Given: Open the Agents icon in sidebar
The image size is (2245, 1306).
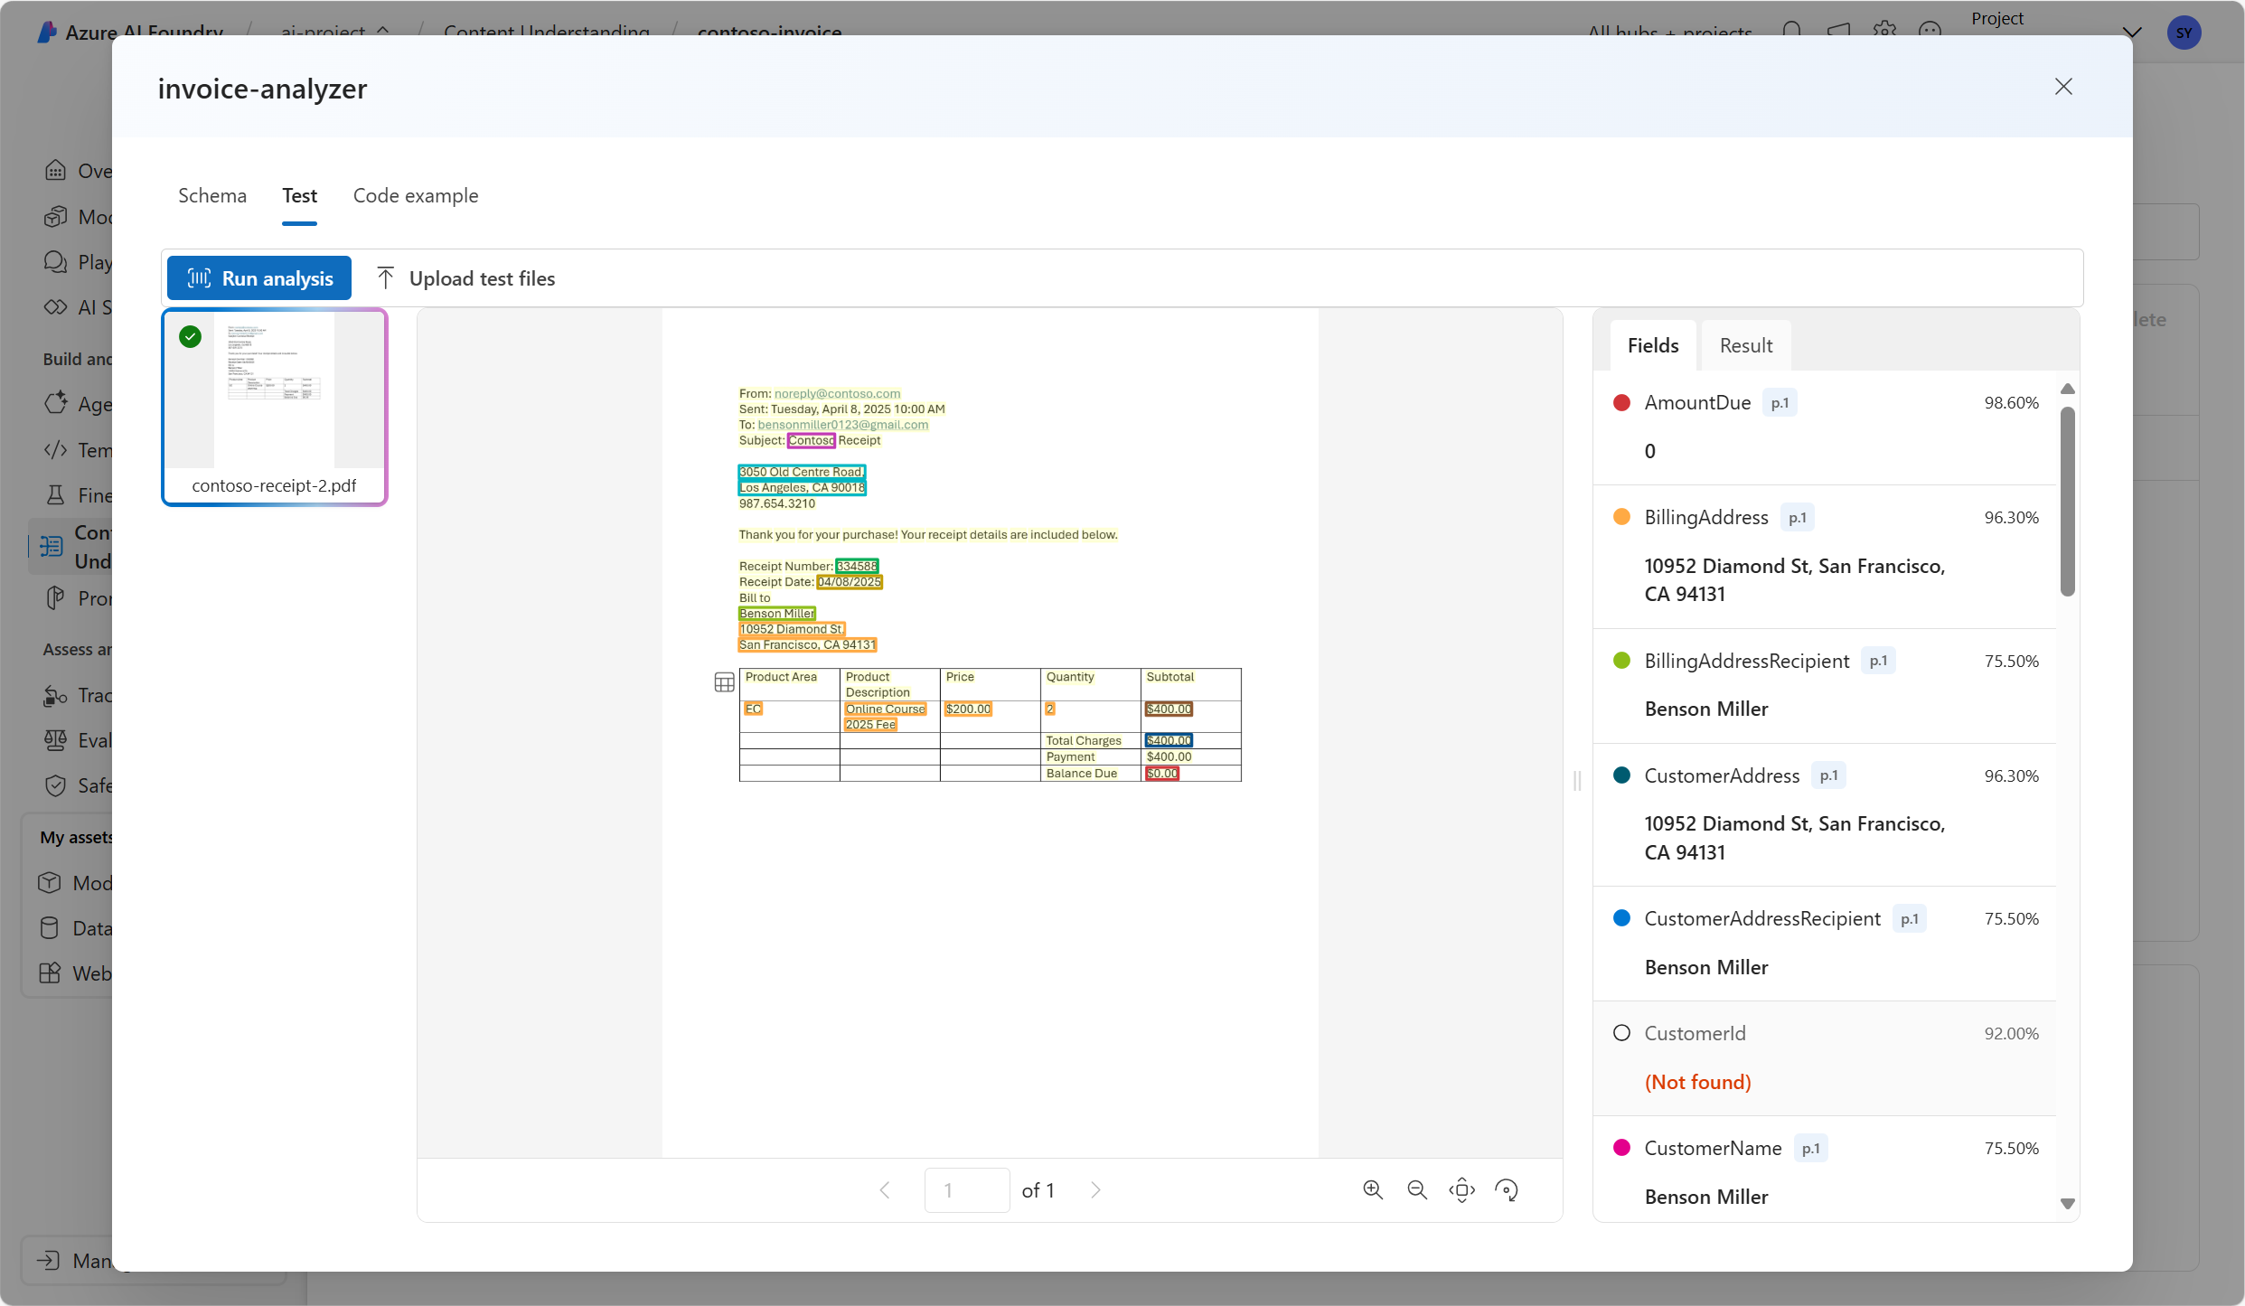Looking at the screenshot, I should click(56, 404).
